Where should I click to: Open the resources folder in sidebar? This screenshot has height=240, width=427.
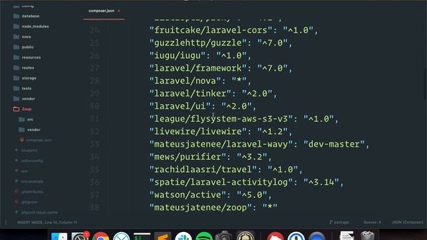click(x=31, y=57)
